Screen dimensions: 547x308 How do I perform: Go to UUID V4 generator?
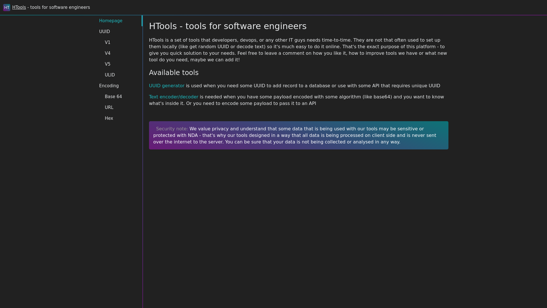107,53
